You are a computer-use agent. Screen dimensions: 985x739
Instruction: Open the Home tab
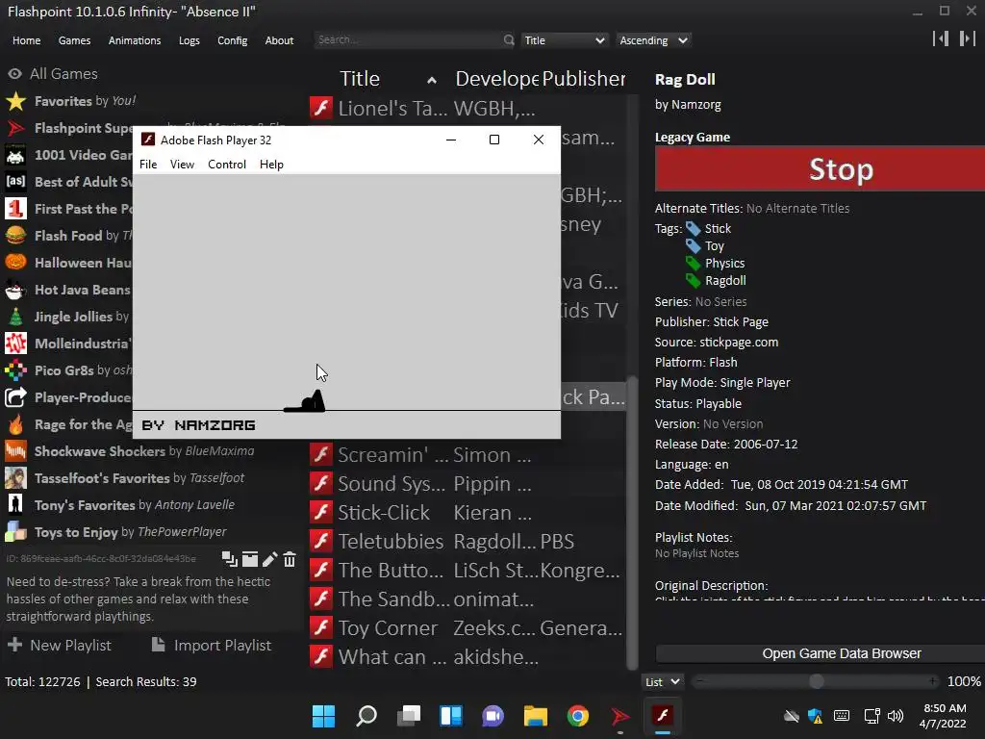pyautogui.click(x=26, y=40)
